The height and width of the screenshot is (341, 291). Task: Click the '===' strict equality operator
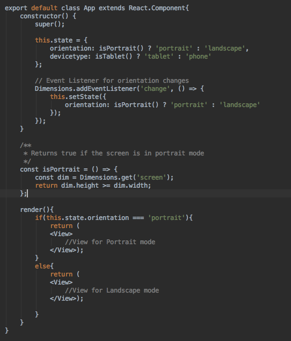click(x=139, y=218)
